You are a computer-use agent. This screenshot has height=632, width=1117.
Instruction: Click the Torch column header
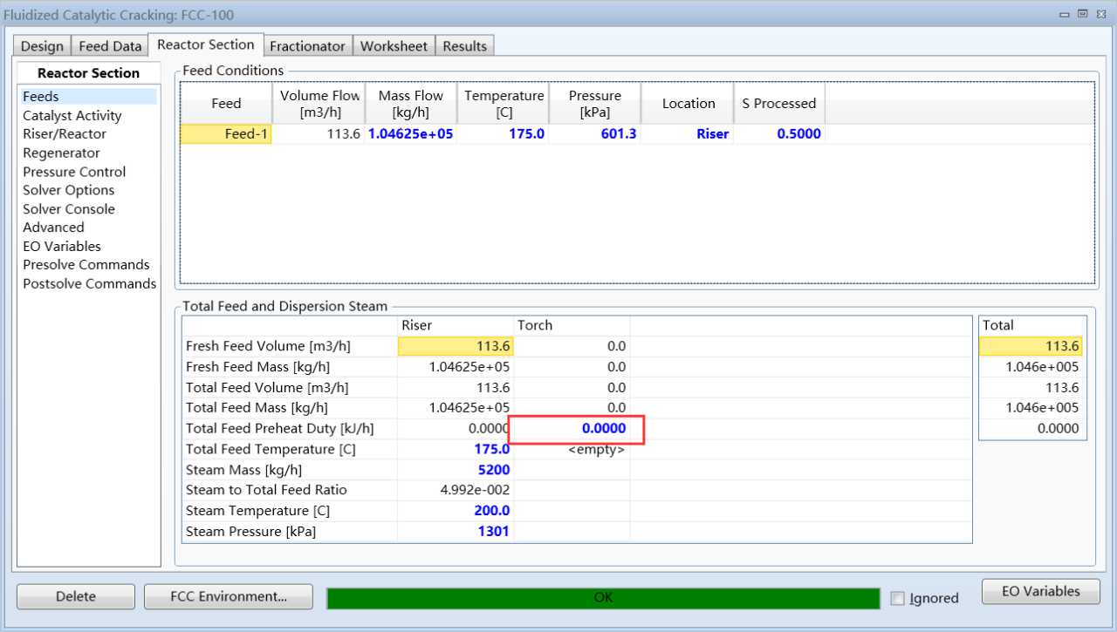572,325
